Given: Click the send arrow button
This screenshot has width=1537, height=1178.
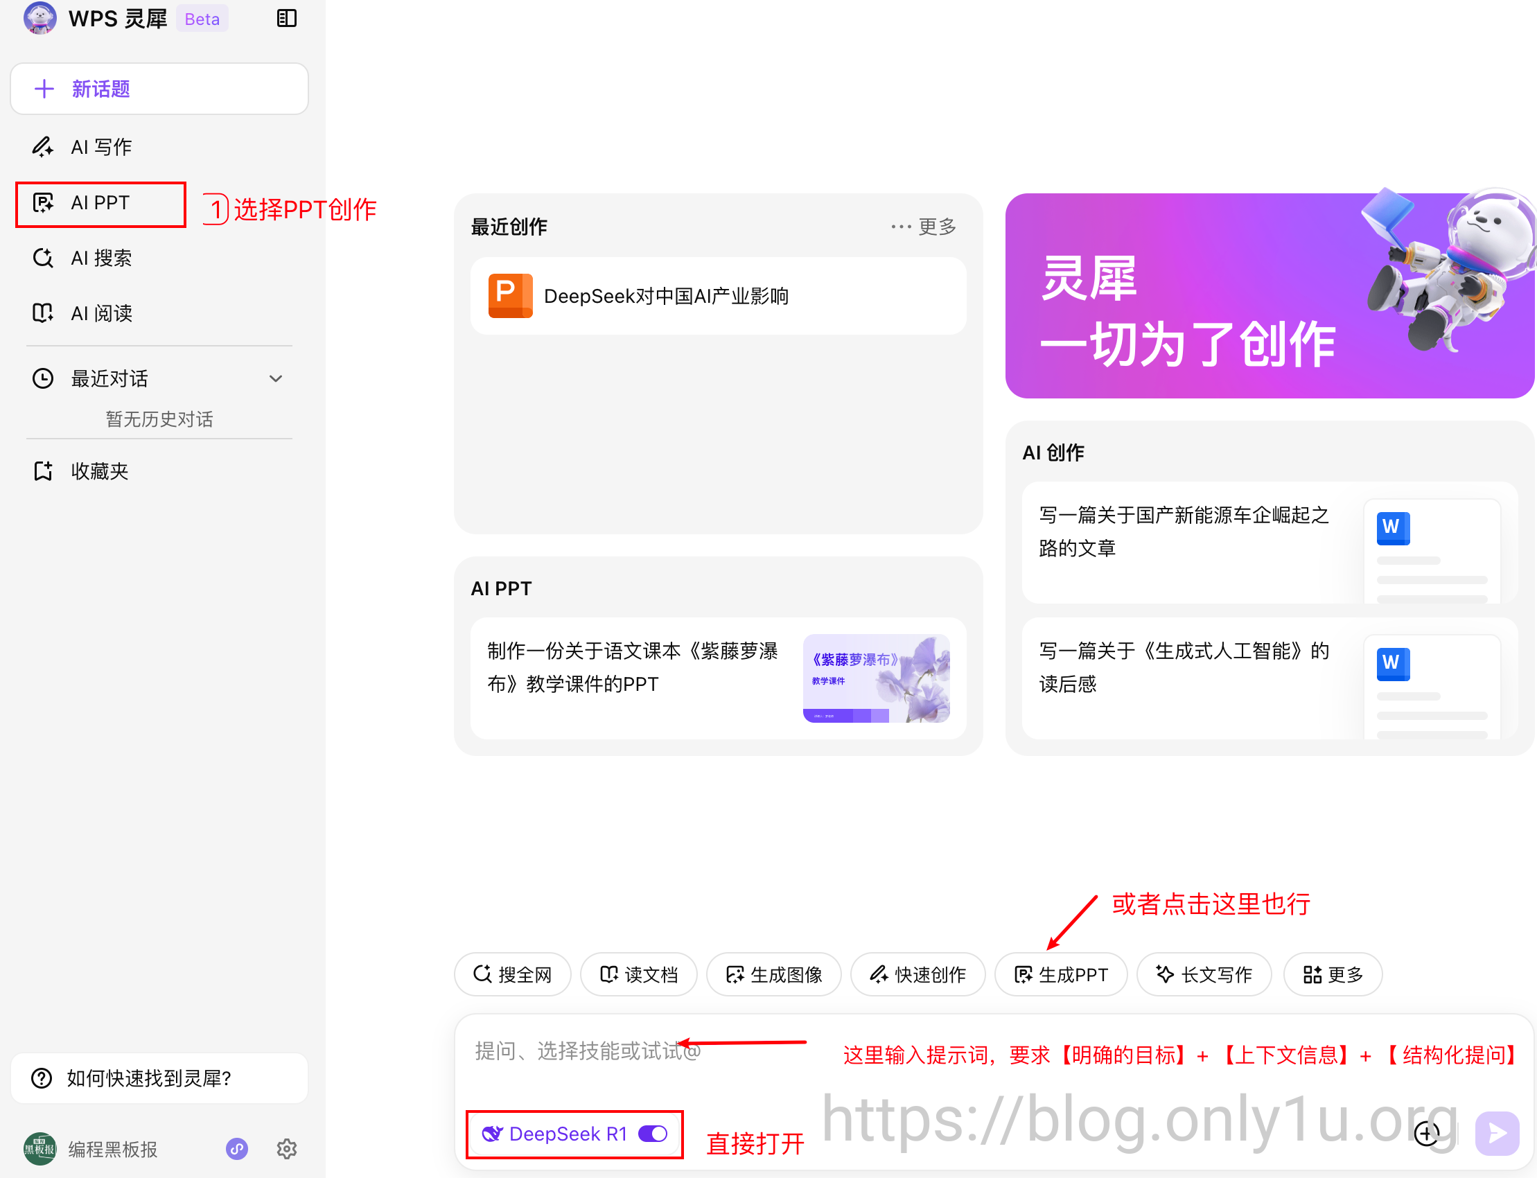Looking at the screenshot, I should 1496,1132.
